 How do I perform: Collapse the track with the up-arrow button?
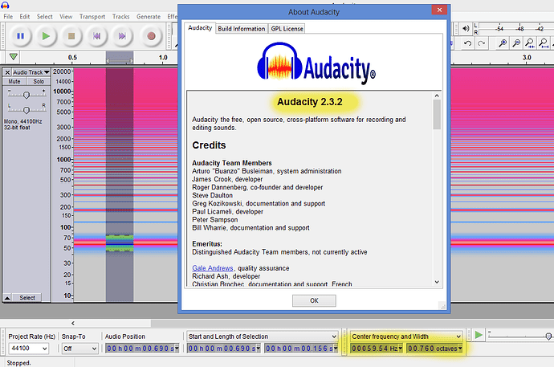[x=6, y=298]
